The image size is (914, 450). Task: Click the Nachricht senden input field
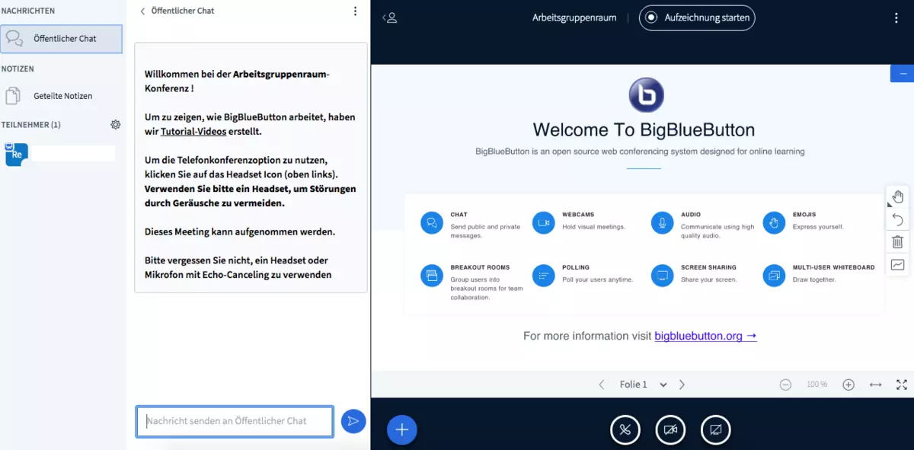234,421
